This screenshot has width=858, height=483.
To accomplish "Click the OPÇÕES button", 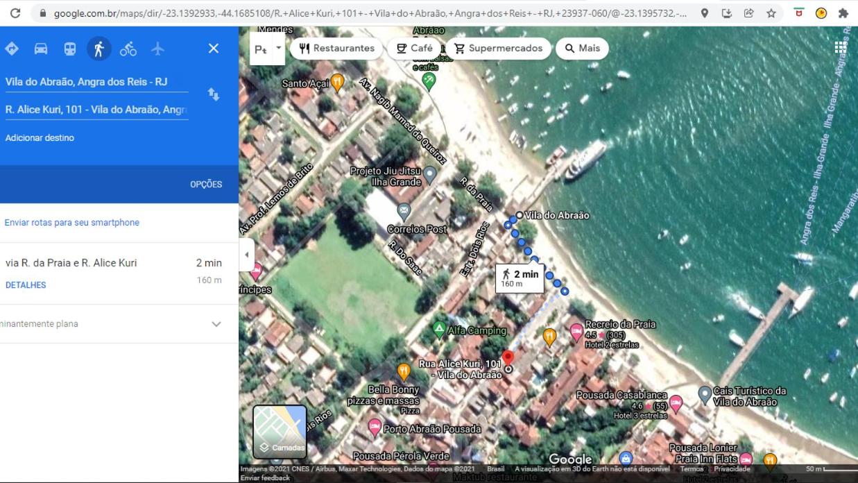I will (x=206, y=185).
